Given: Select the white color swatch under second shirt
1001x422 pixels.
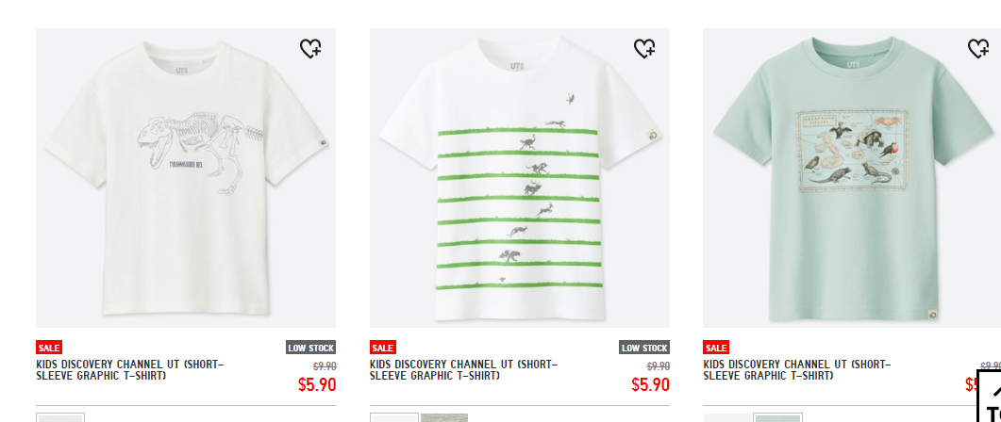Looking at the screenshot, I should pyautogui.click(x=393, y=417).
